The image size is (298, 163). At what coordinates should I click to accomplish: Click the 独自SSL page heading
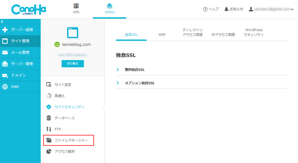point(126,55)
